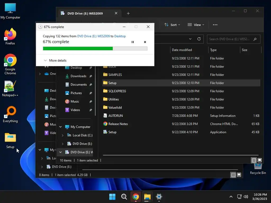This screenshot has width=271, height=203.
Task: Cancel the copy with the small X
Action: [145, 42]
